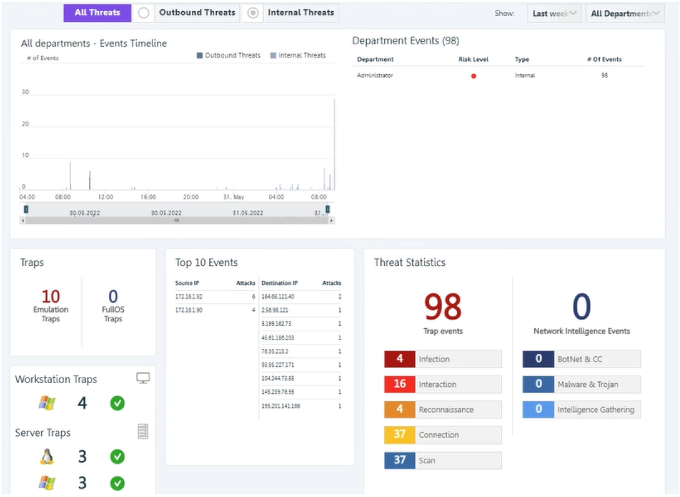This screenshot has width=680, height=497.
Task: Open the BotNet & CC statistics entry
Action: (581, 359)
